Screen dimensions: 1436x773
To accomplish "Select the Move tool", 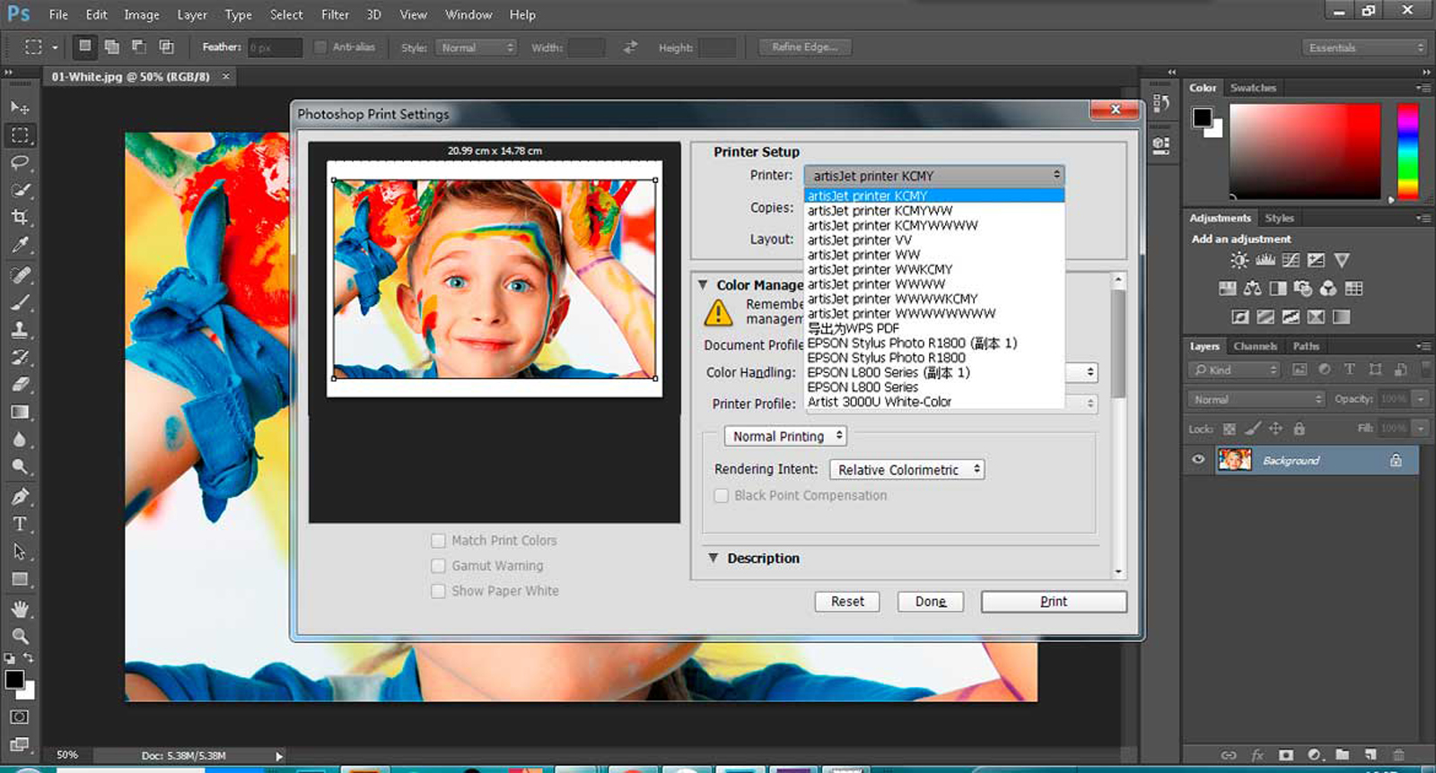I will [x=20, y=108].
